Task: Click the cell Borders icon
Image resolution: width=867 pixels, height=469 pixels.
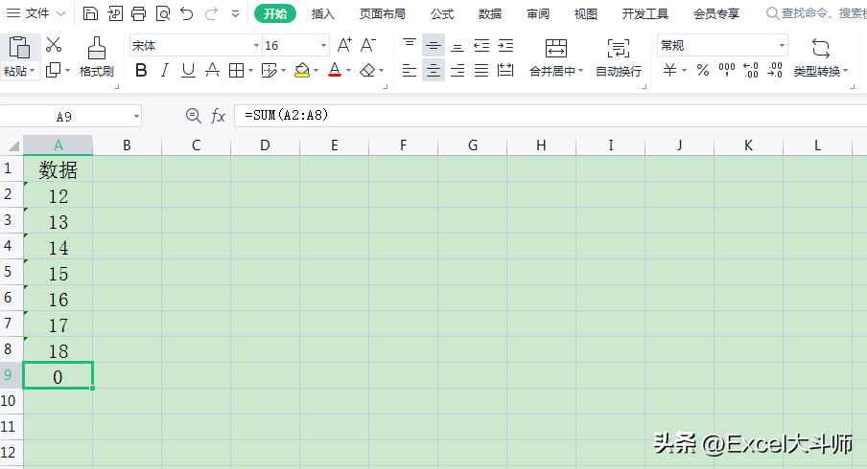Action: pos(236,70)
